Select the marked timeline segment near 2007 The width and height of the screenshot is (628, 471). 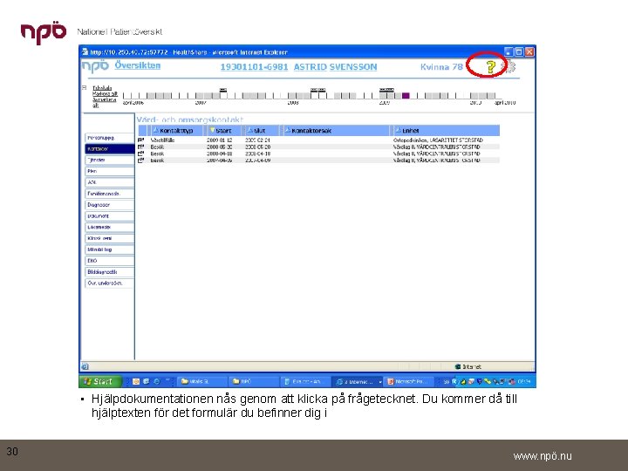click(x=223, y=95)
